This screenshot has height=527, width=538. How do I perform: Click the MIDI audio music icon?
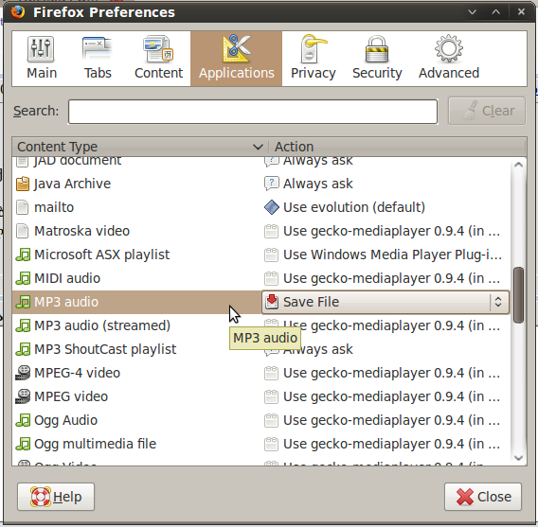pos(23,278)
